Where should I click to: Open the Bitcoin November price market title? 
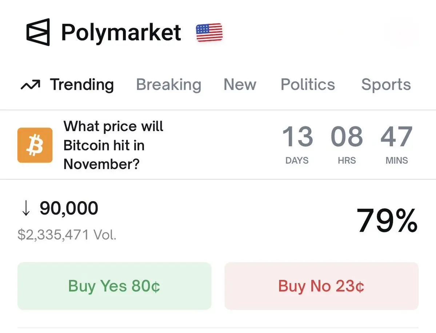point(113,145)
